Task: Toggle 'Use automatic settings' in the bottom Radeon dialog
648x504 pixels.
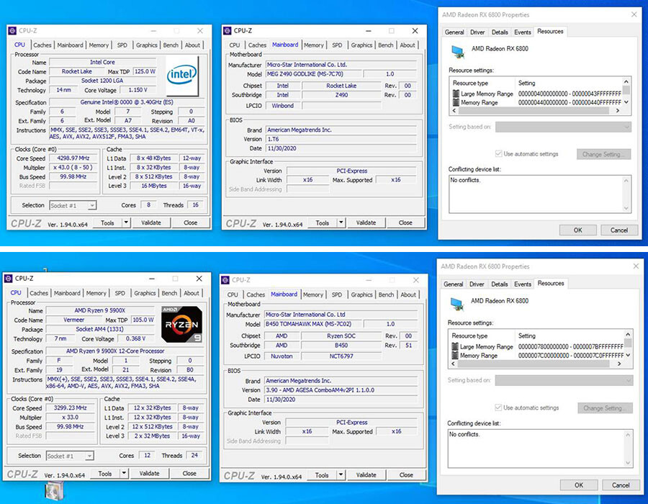Action: coord(498,408)
